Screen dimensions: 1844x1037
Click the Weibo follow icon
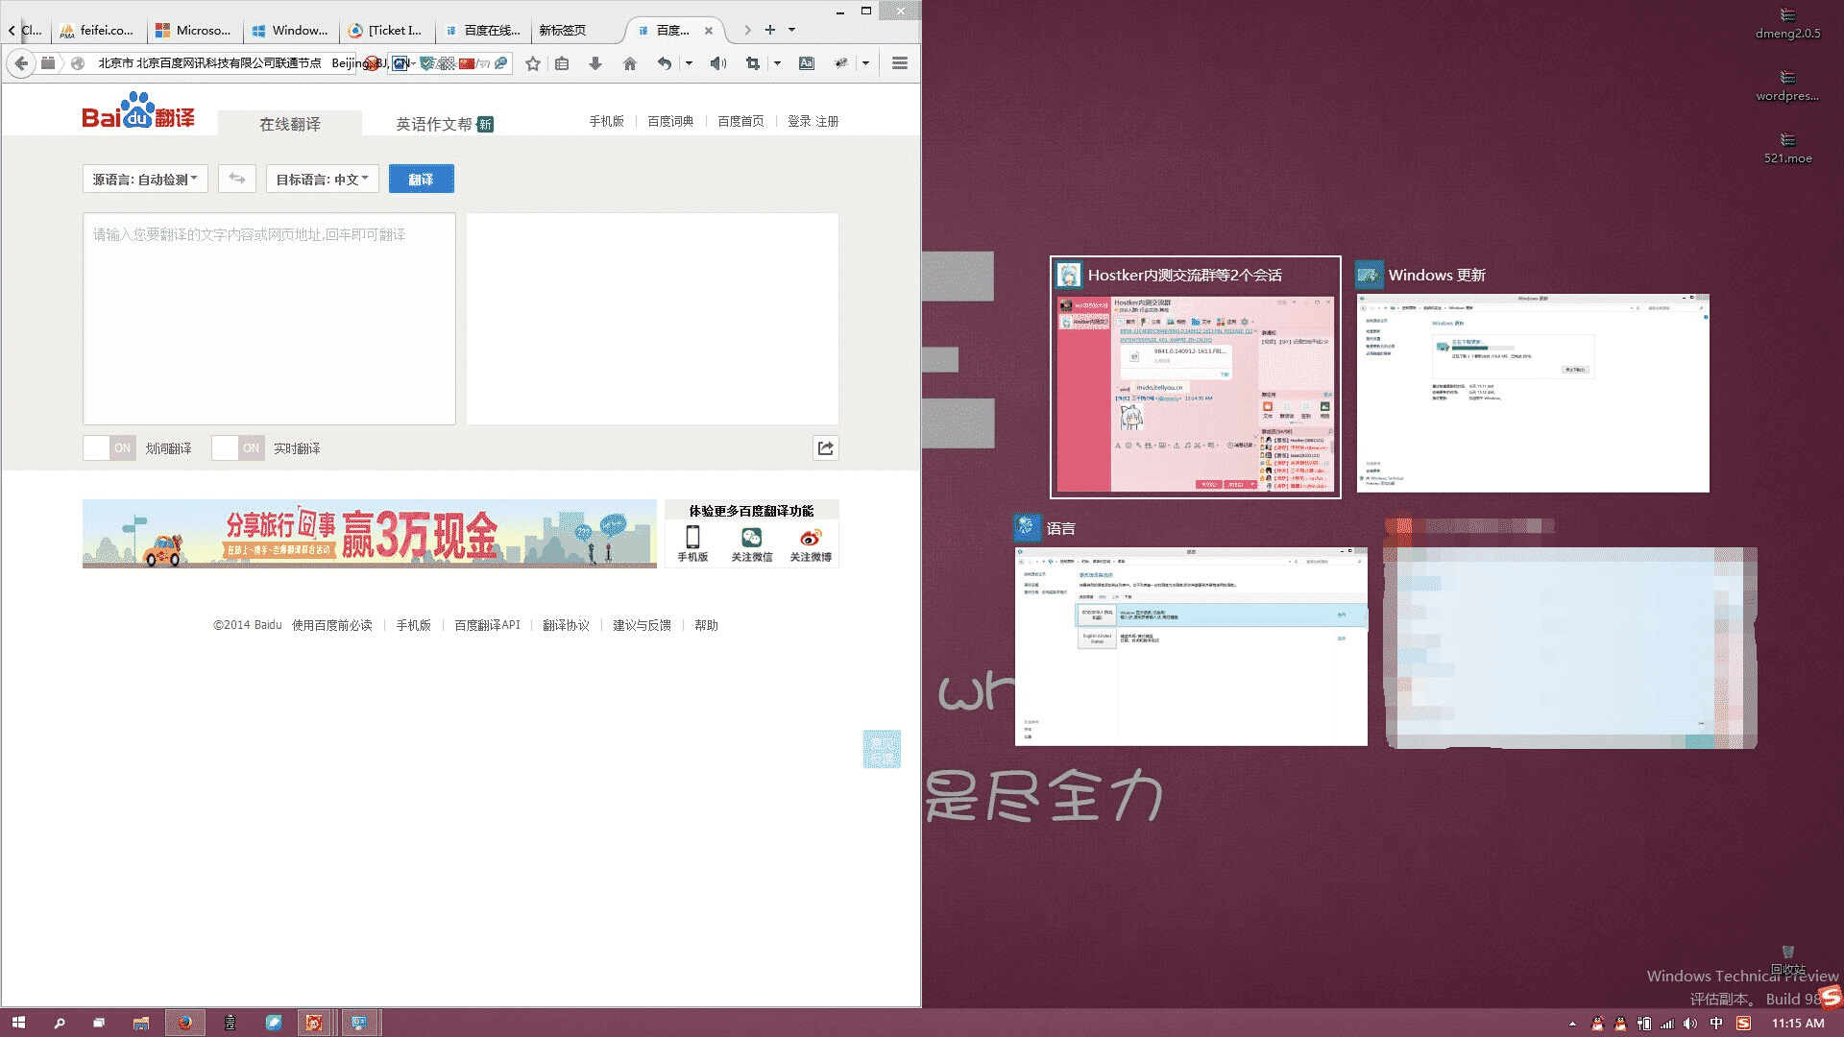[811, 538]
